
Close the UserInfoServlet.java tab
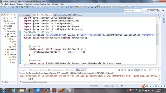[52, 15]
